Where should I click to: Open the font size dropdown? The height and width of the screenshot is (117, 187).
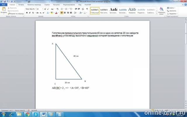43,9
